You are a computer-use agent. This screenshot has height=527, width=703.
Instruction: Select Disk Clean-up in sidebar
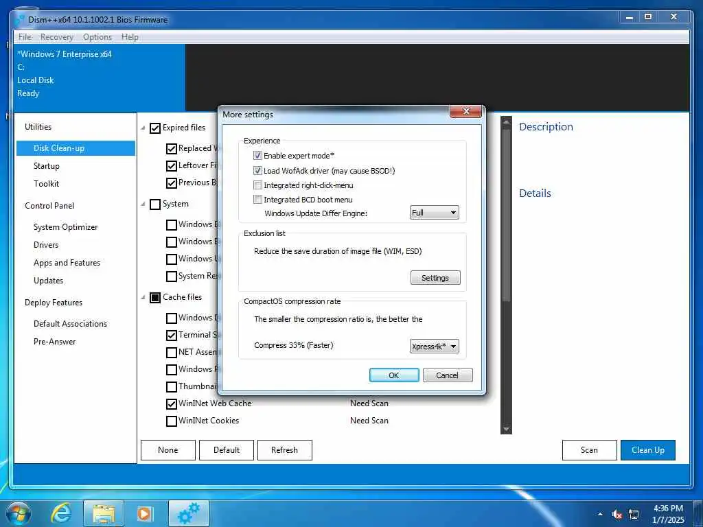(76, 148)
